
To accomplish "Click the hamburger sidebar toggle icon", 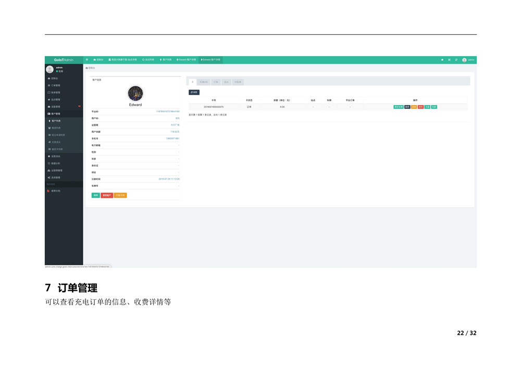I will tap(87, 60).
